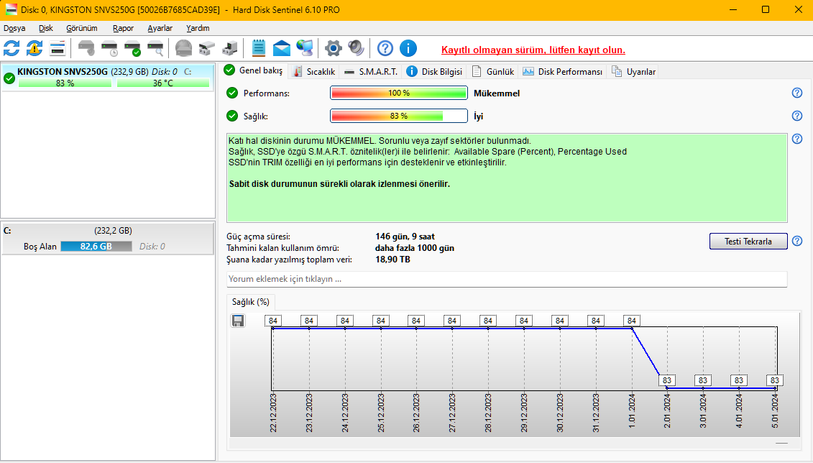Screen dimensions: 813x463
Task: Save the health chart with floppy icon
Action: (x=238, y=321)
